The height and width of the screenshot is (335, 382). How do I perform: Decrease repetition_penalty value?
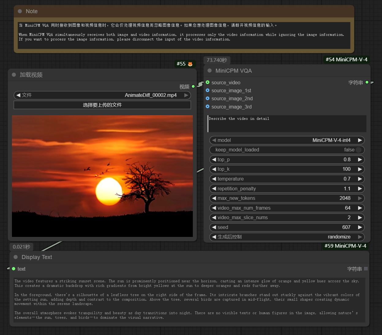point(214,189)
